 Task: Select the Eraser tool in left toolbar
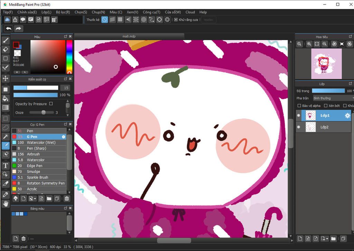coord(6,49)
